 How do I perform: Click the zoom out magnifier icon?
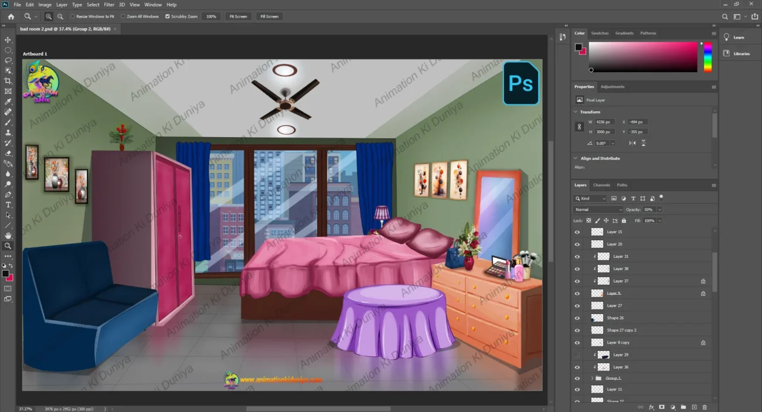click(60, 16)
